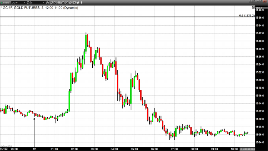Image resolution: width=268 pixels, height=151 pixels.
Task: Open the chart studies icon
Action: tap(55, 3)
